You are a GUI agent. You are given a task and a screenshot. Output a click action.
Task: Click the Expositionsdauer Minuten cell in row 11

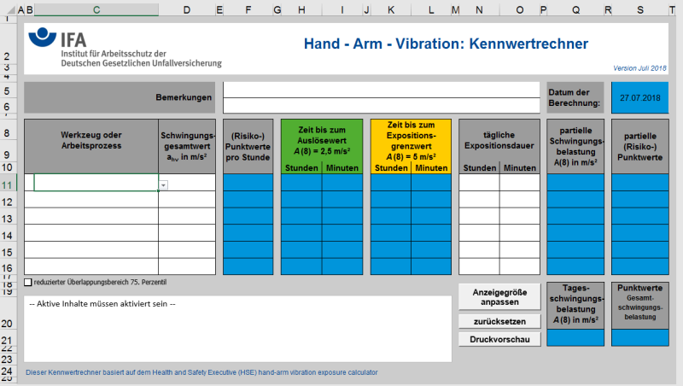(519, 183)
